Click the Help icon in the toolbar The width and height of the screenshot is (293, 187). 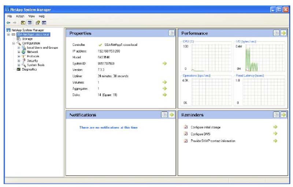[x=37, y=22]
